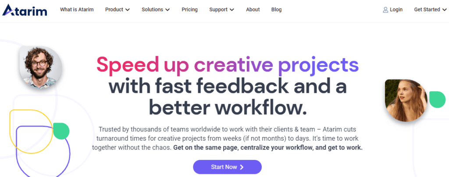
Task: Open the What is Atarim page
Action: coord(77,10)
